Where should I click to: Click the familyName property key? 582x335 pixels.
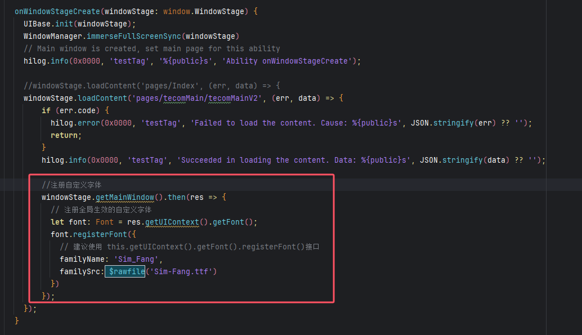(83, 259)
